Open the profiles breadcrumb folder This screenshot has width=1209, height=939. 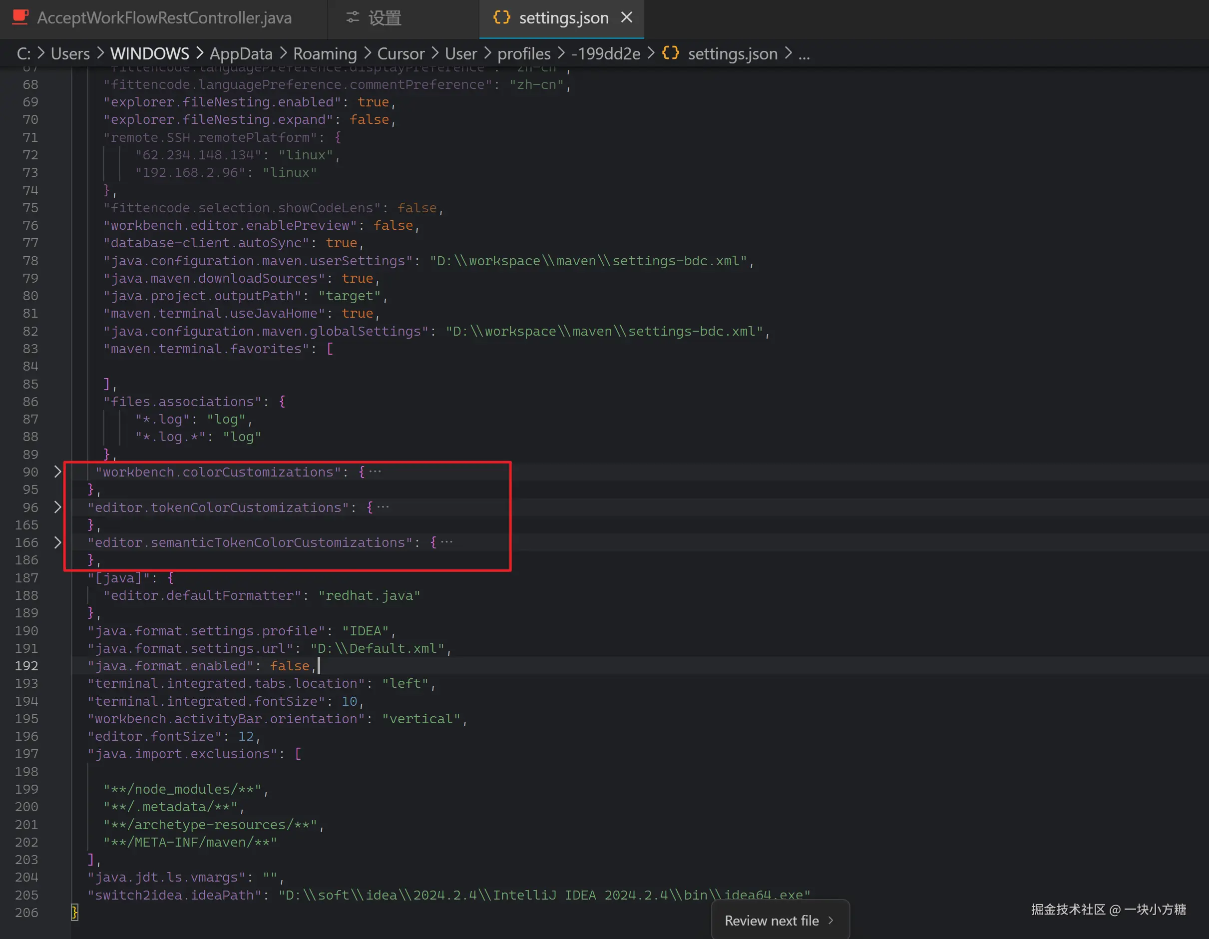click(524, 54)
